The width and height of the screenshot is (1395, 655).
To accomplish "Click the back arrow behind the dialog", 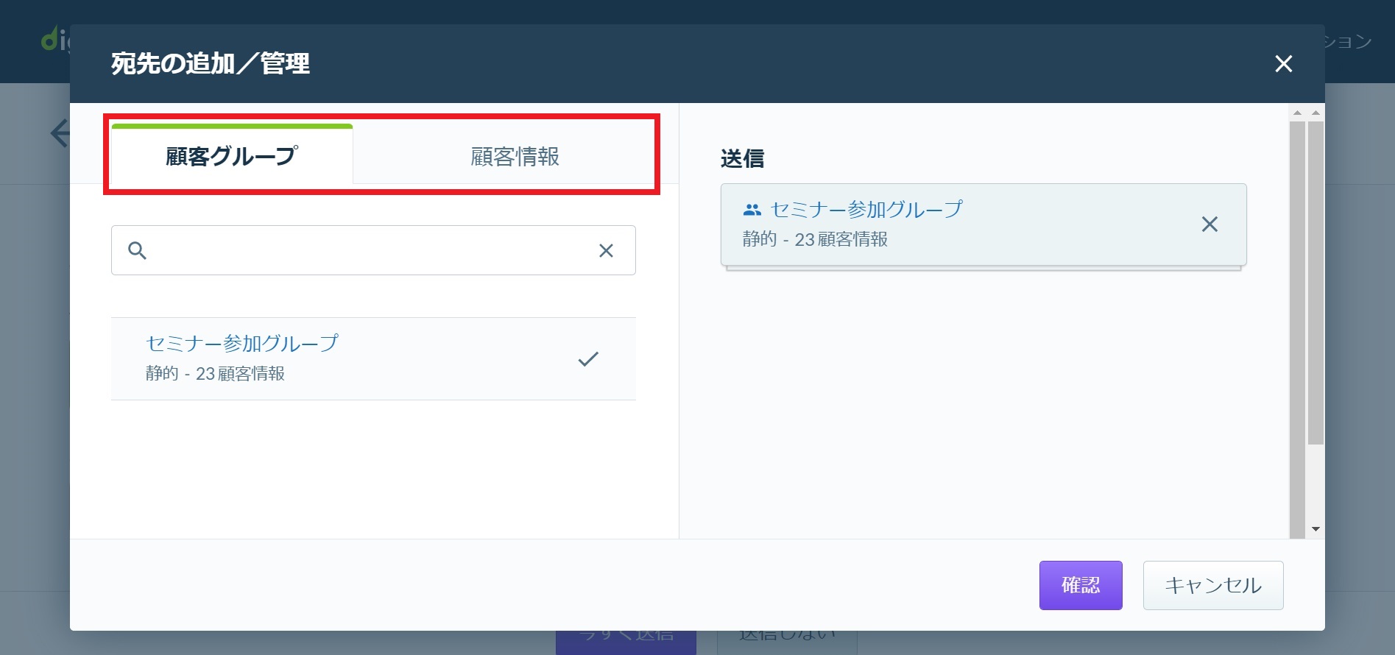I will pyautogui.click(x=60, y=133).
